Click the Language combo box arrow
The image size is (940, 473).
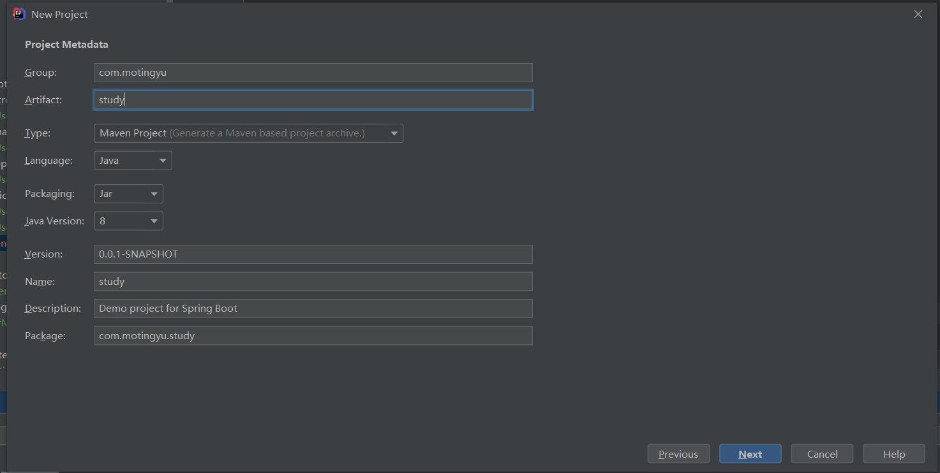163,161
